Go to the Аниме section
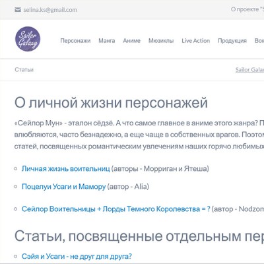This screenshot has width=264, height=264. pos(131,41)
